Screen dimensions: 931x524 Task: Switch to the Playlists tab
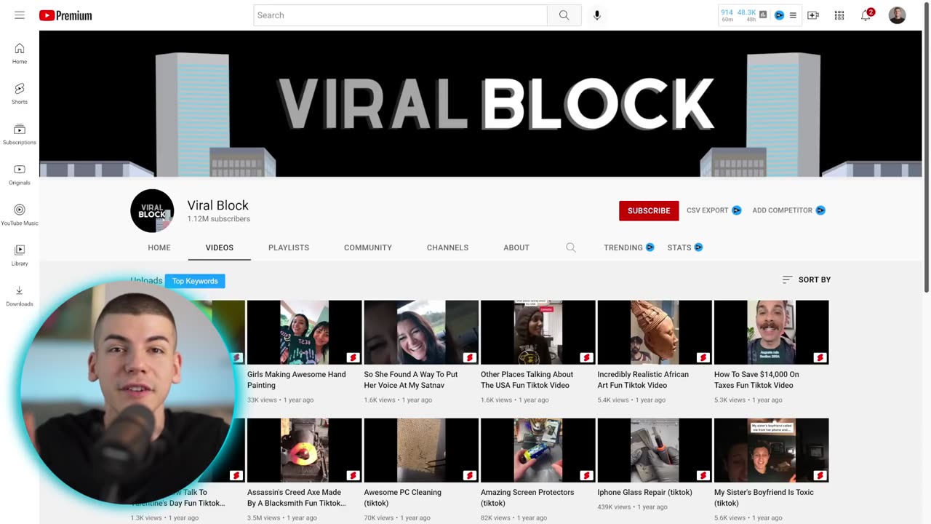coord(289,247)
